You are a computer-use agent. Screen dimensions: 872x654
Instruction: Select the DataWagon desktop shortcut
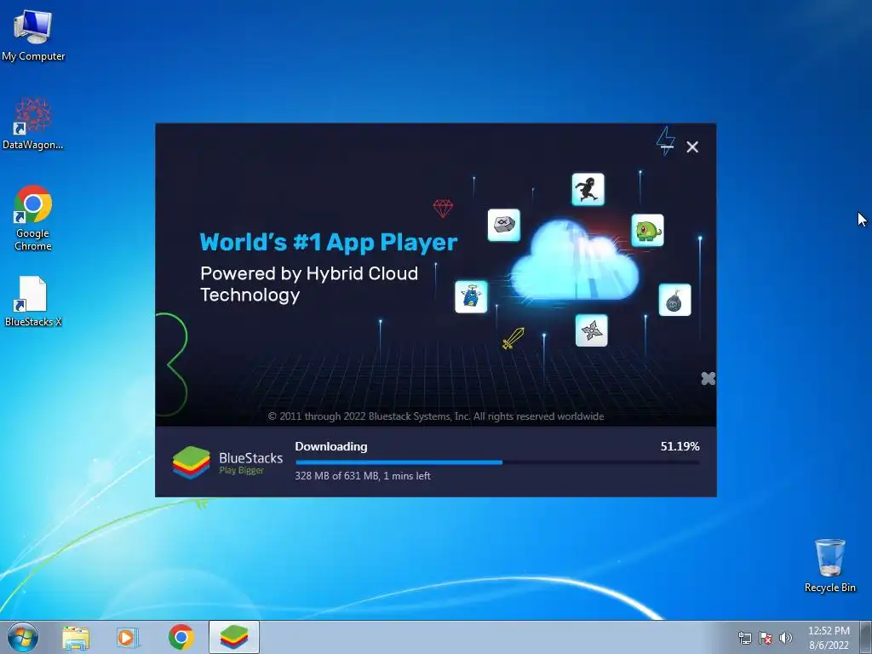(33, 123)
